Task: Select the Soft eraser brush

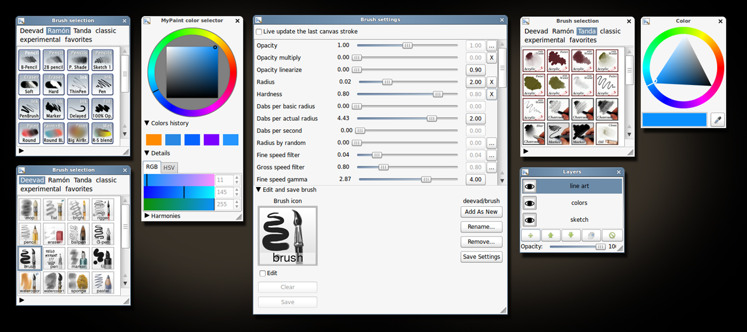Action: pyautogui.click(x=29, y=84)
